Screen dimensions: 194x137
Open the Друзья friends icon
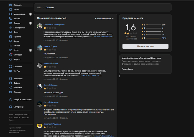11,23
